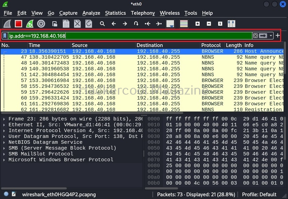This screenshot has height=199, width=288.
Task: Open capture options gear icon
Action: click(x=41, y=24)
